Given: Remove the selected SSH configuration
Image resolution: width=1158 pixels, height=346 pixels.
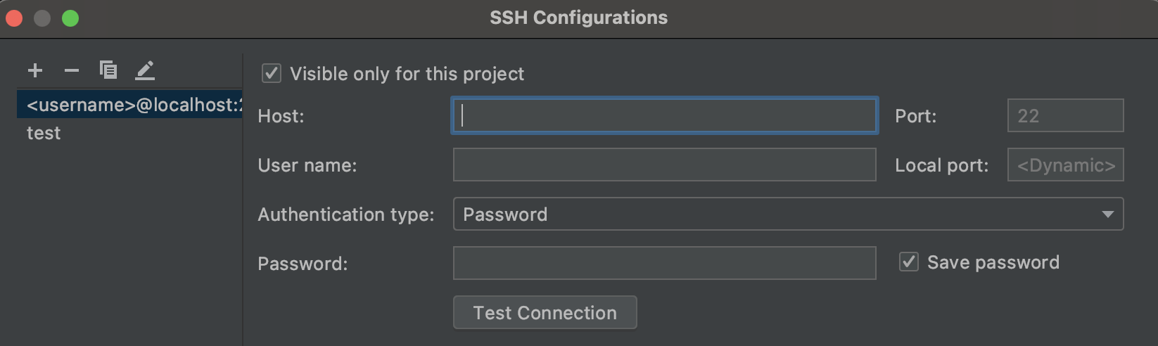Looking at the screenshot, I should click(72, 70).
